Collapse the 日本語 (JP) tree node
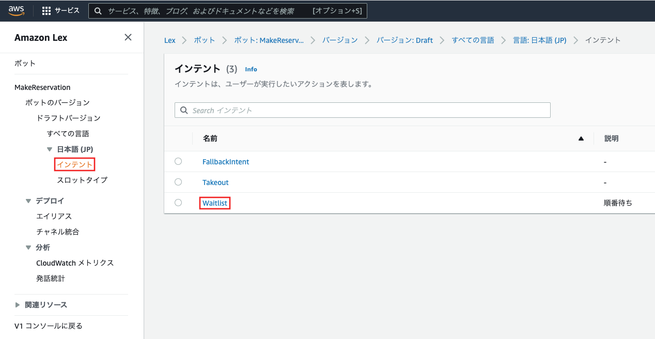 tap(50, 149)
